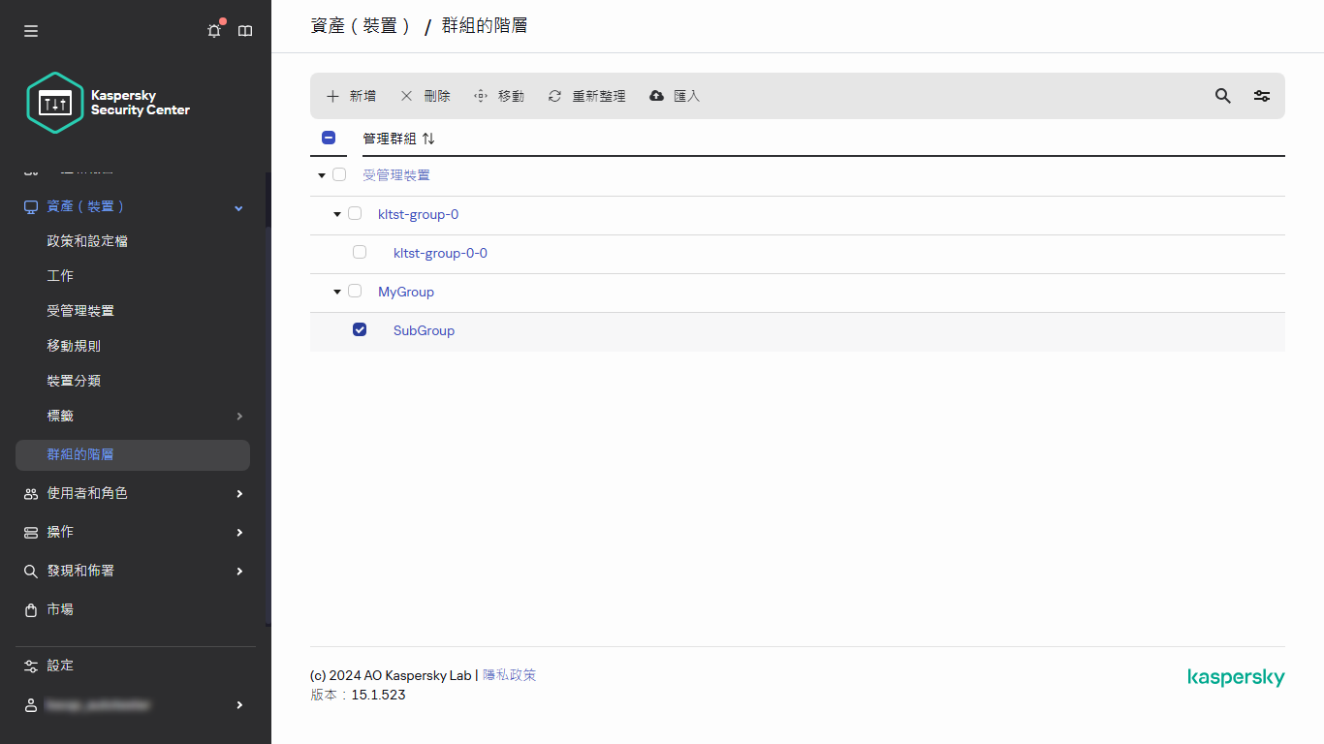Viewport: 1324px width, 744px height.
Task: Click the 匯入 import cloud icon
Action: pyautogui.click(x=657, y=96)
